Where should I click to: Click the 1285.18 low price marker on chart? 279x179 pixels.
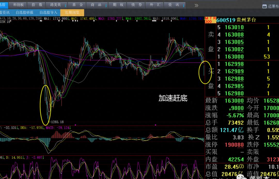click(57, 122)
